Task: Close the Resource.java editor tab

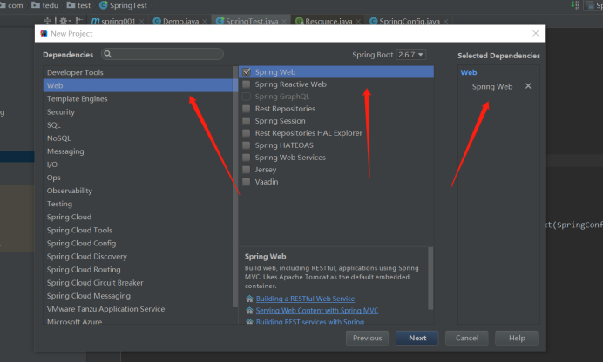Action: point(358,21)
